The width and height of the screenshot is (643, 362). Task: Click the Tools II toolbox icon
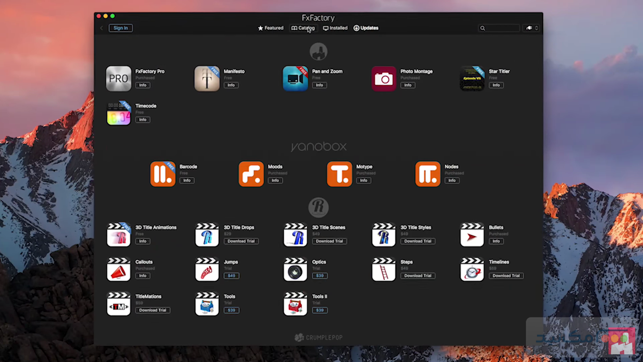coord(295,304)
